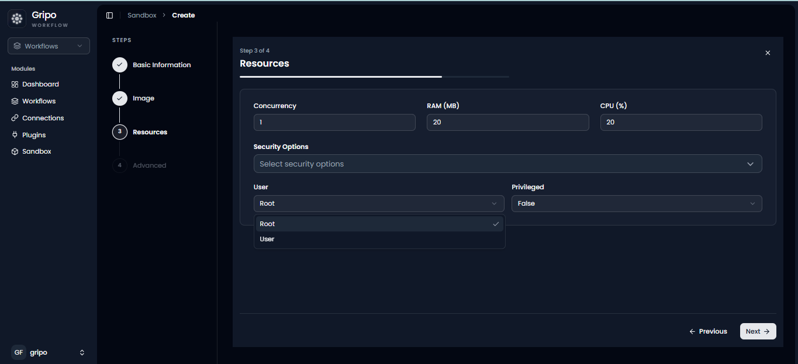
Task: Open the Workflows workspace selector
Action: pyautogui.click(x=49, y=46)
